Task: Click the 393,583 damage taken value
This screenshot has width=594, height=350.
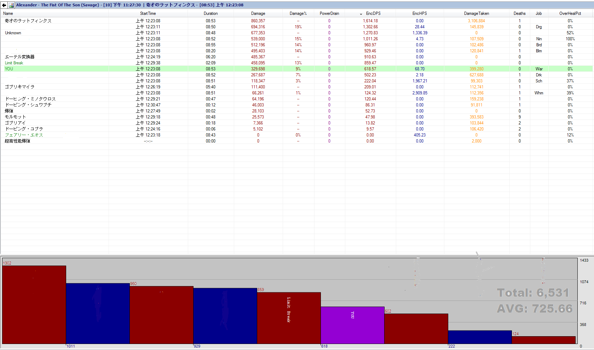Action: pos(477,117)
